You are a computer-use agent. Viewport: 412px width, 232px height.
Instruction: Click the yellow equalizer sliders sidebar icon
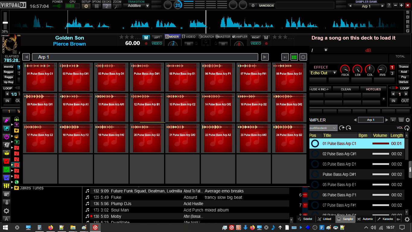6,186
